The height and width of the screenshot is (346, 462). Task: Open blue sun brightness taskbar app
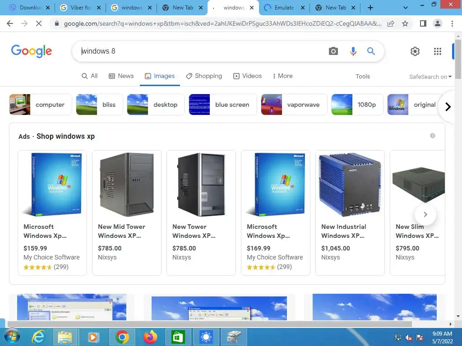click(x=206, y=337)
